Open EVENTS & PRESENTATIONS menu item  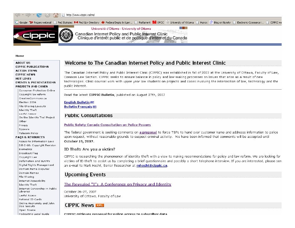(x=36, y=82)
